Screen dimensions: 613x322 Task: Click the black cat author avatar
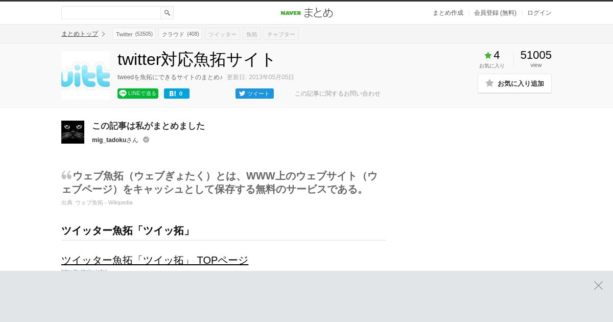coord(73,132)
